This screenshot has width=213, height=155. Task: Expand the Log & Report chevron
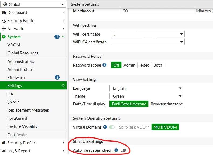(x=63, y=151)
